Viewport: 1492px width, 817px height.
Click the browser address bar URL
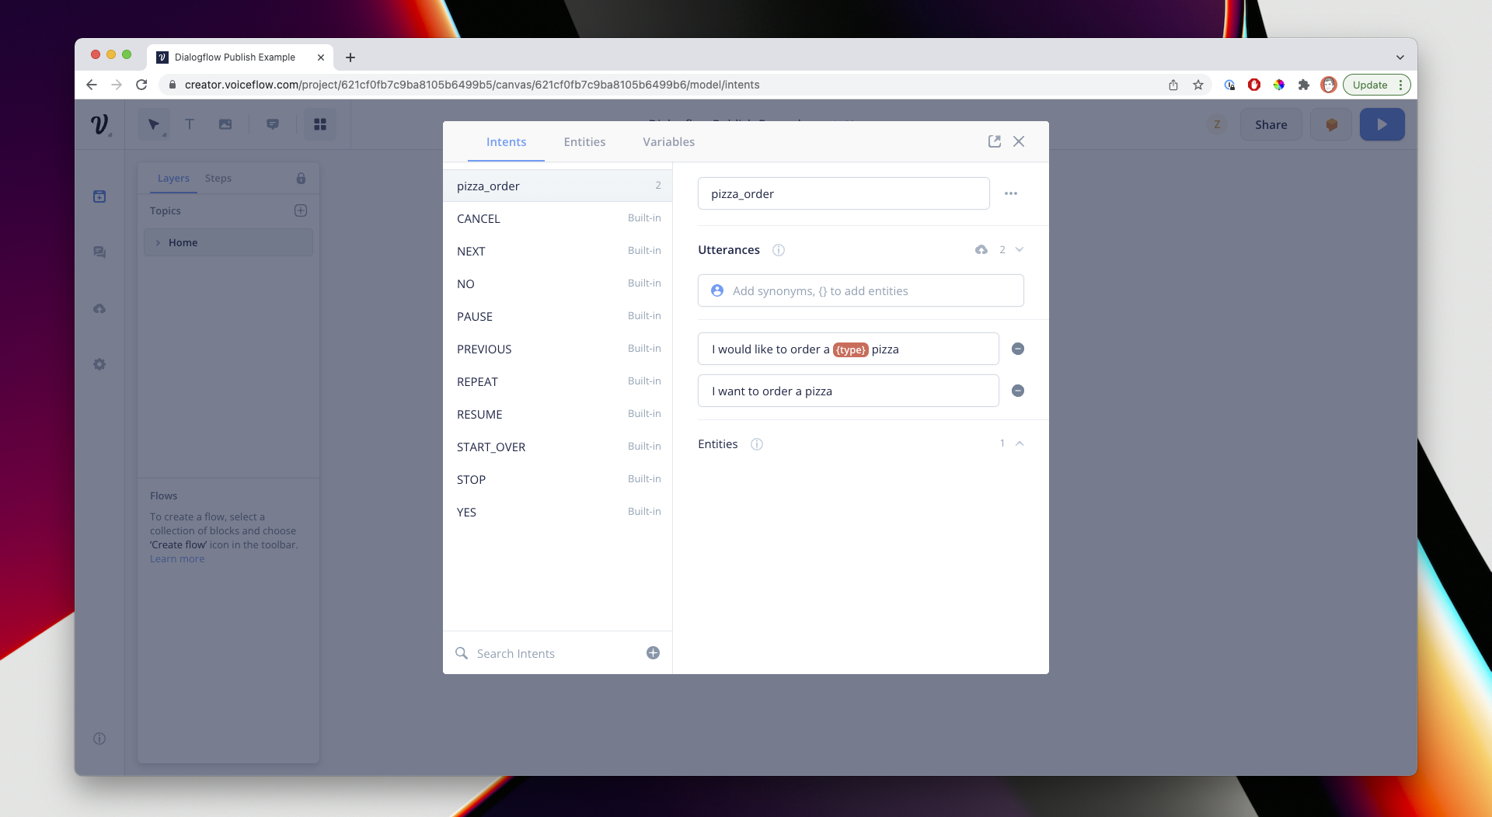click(472, 85)
